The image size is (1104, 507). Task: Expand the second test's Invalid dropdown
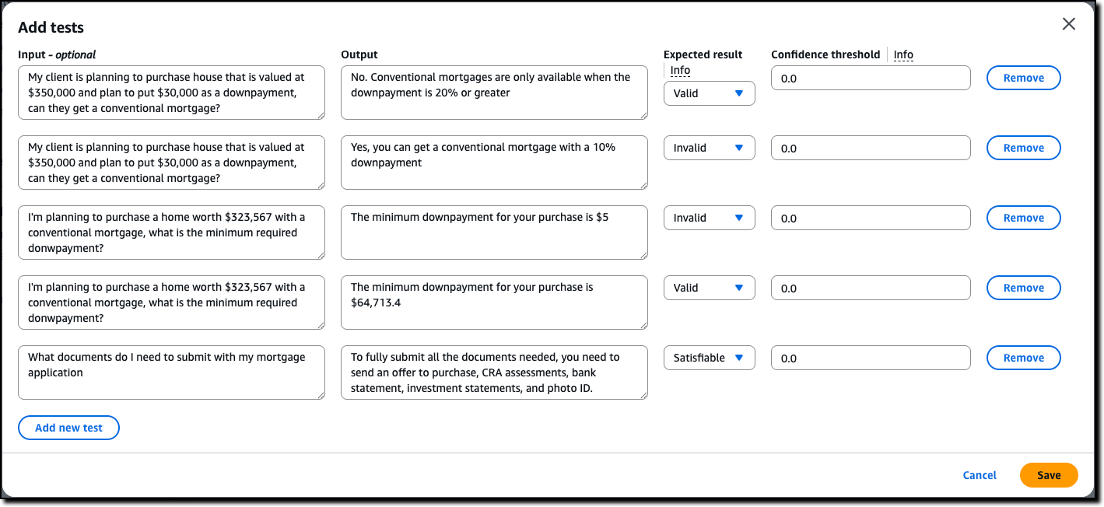click(x=709, y=148)
